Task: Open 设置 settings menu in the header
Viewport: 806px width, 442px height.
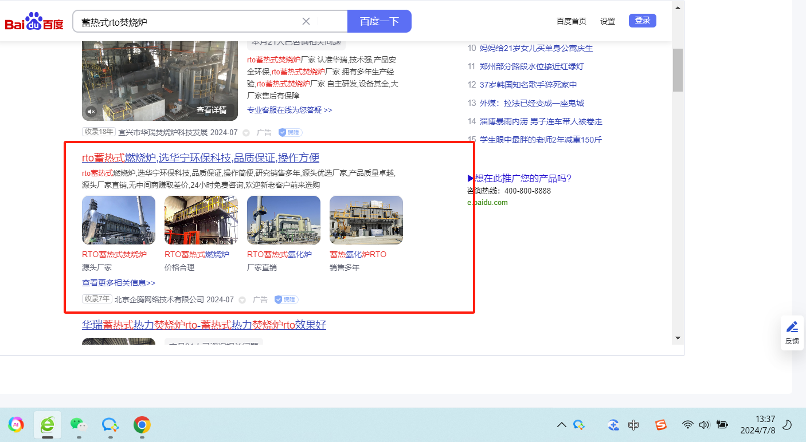Action: 608,21
